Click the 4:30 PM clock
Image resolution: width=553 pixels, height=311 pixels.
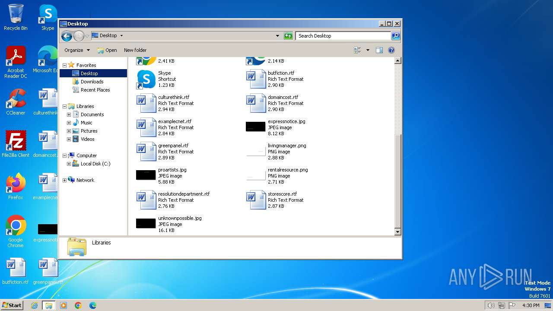click(x=531, y=305)
